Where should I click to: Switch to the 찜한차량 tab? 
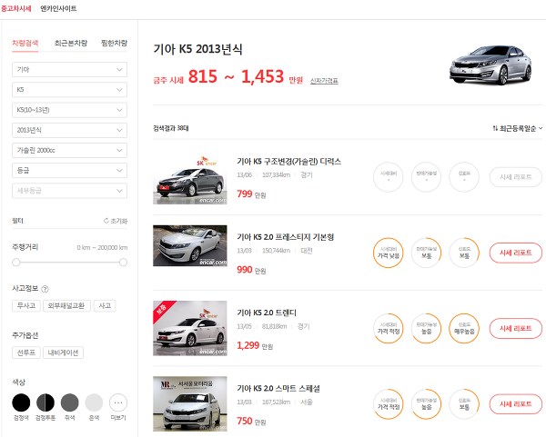coord(114,43)
